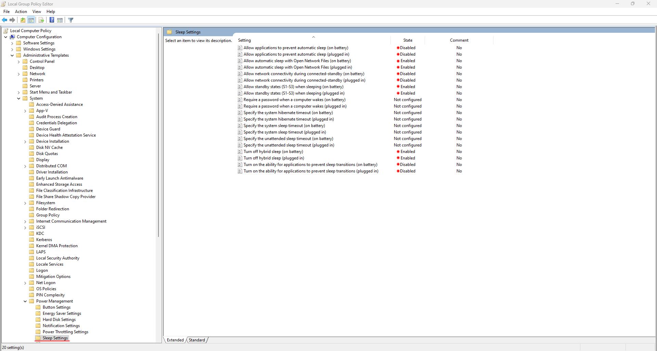Open the File menu

[7, 12]
